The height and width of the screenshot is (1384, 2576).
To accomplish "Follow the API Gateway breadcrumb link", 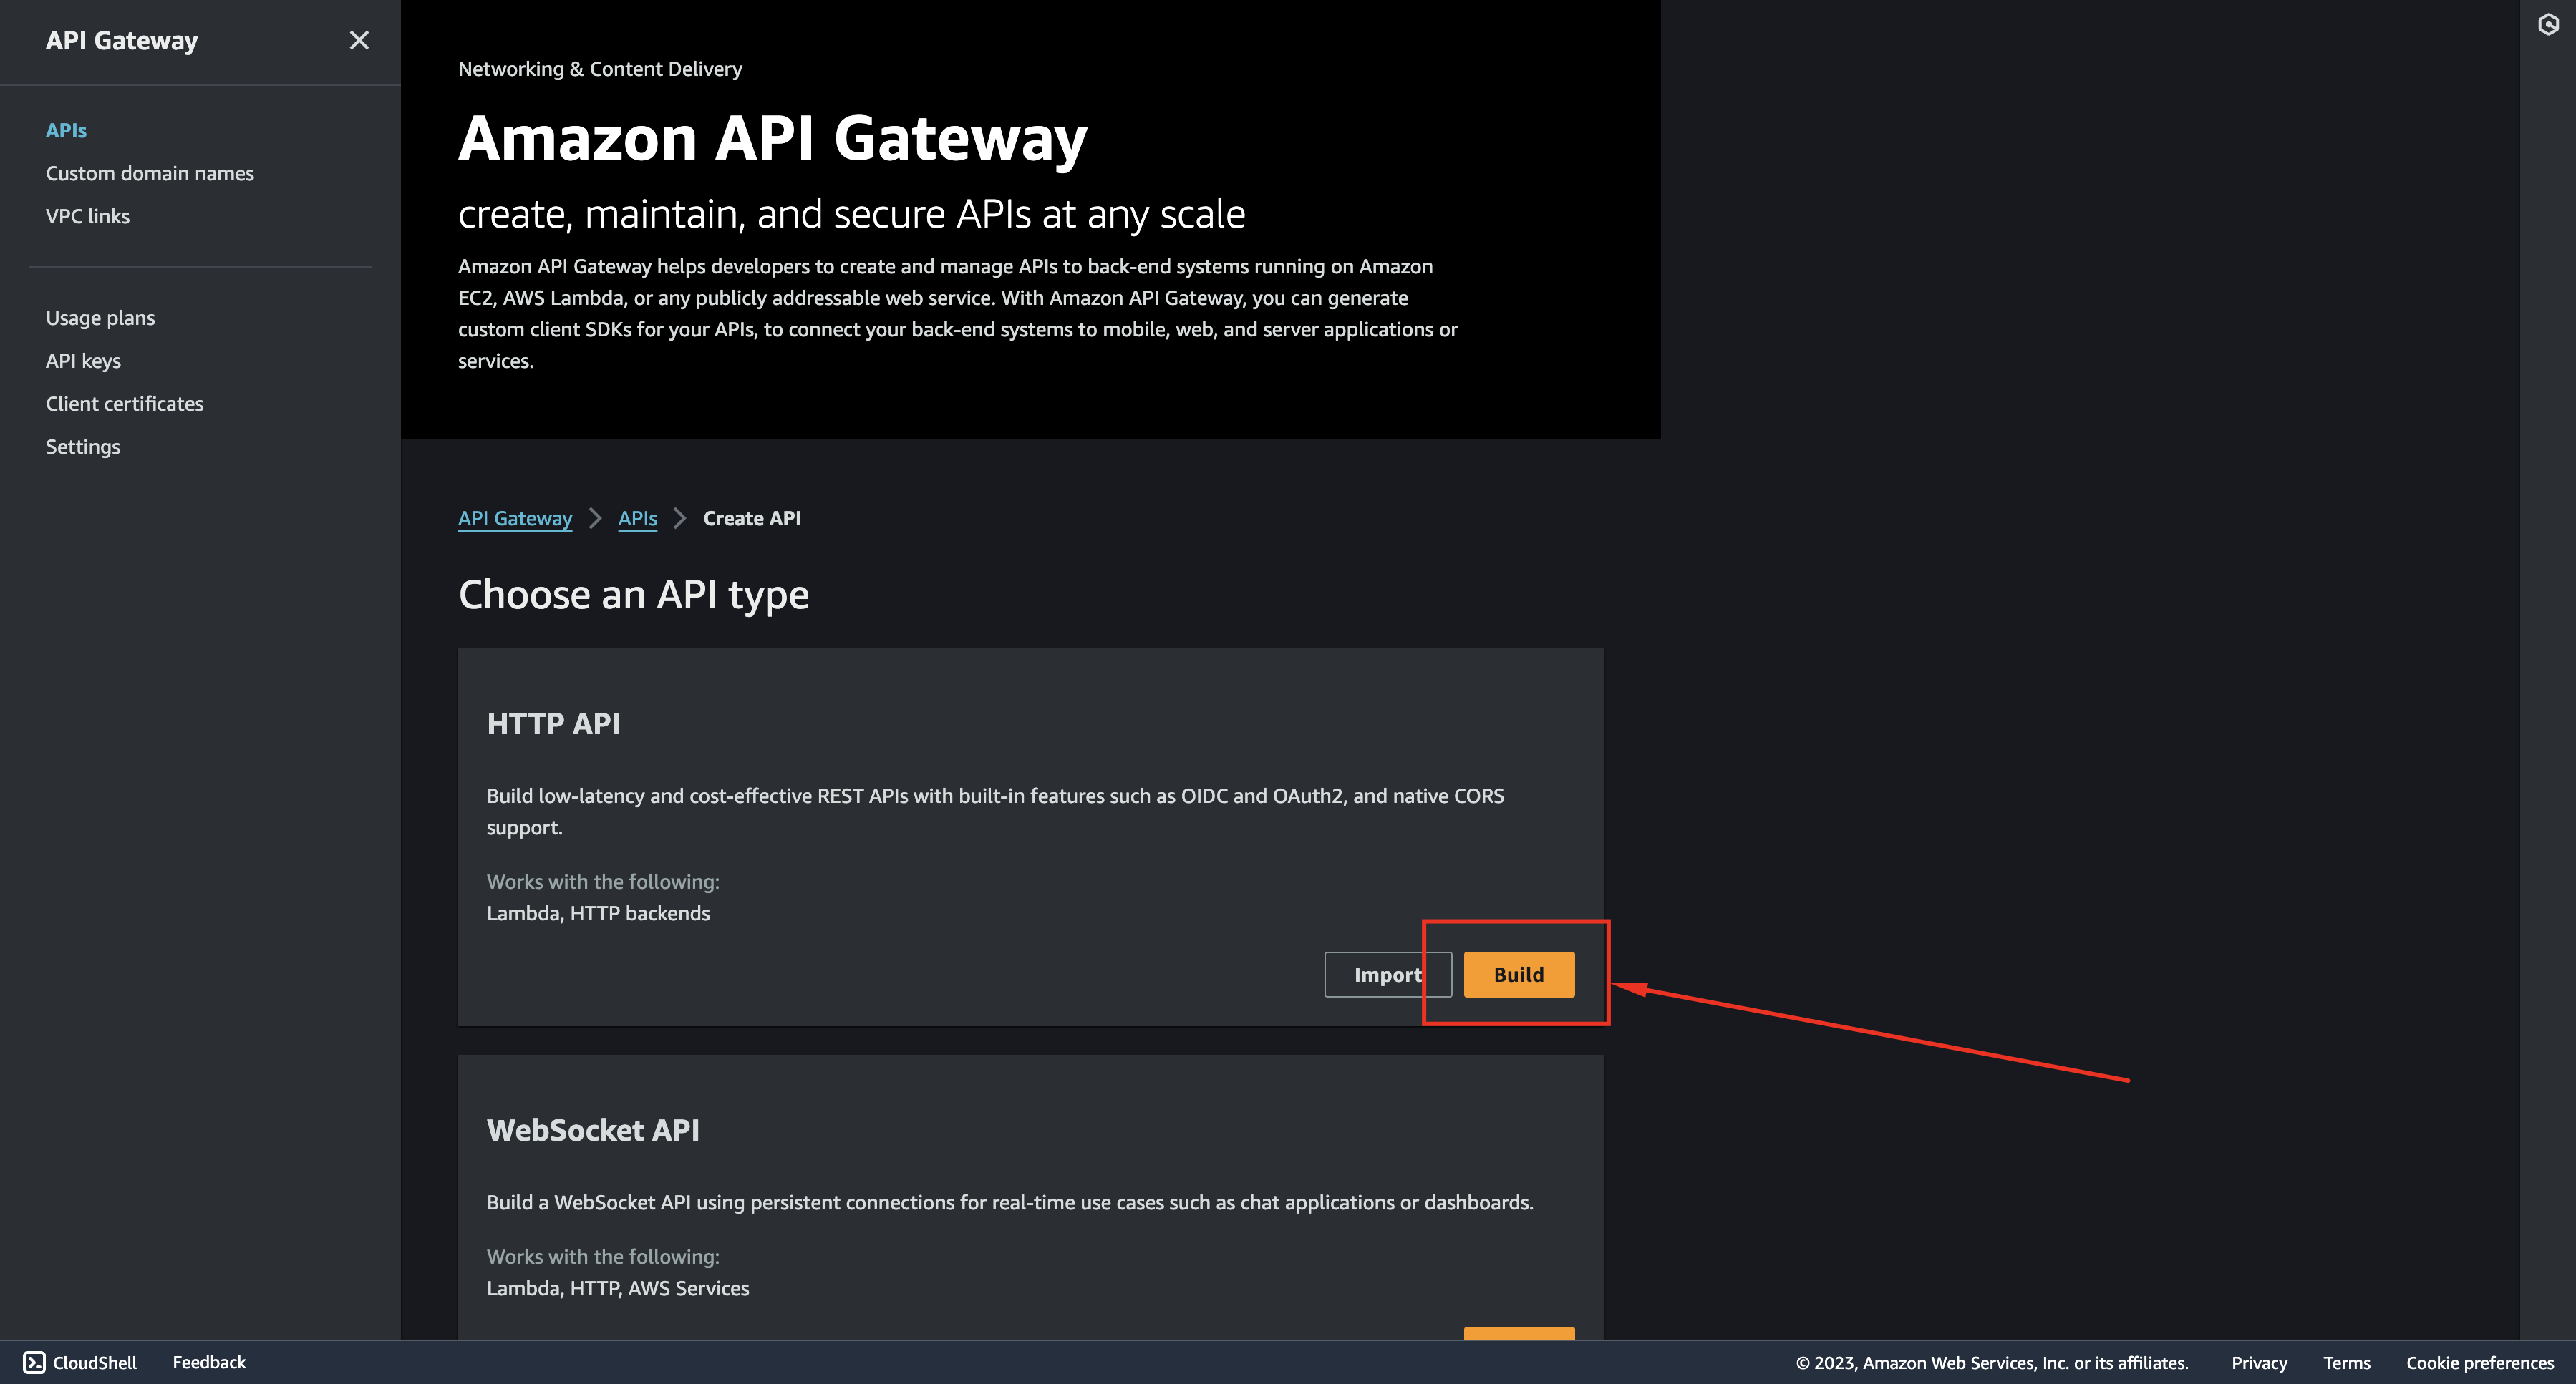I will pos(515,517).
